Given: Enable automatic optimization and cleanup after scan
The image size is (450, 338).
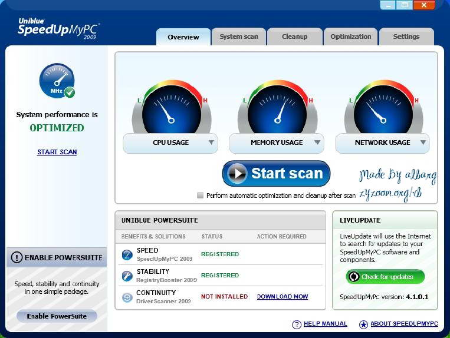Looking at the screenshot, I should coord(201,195).
